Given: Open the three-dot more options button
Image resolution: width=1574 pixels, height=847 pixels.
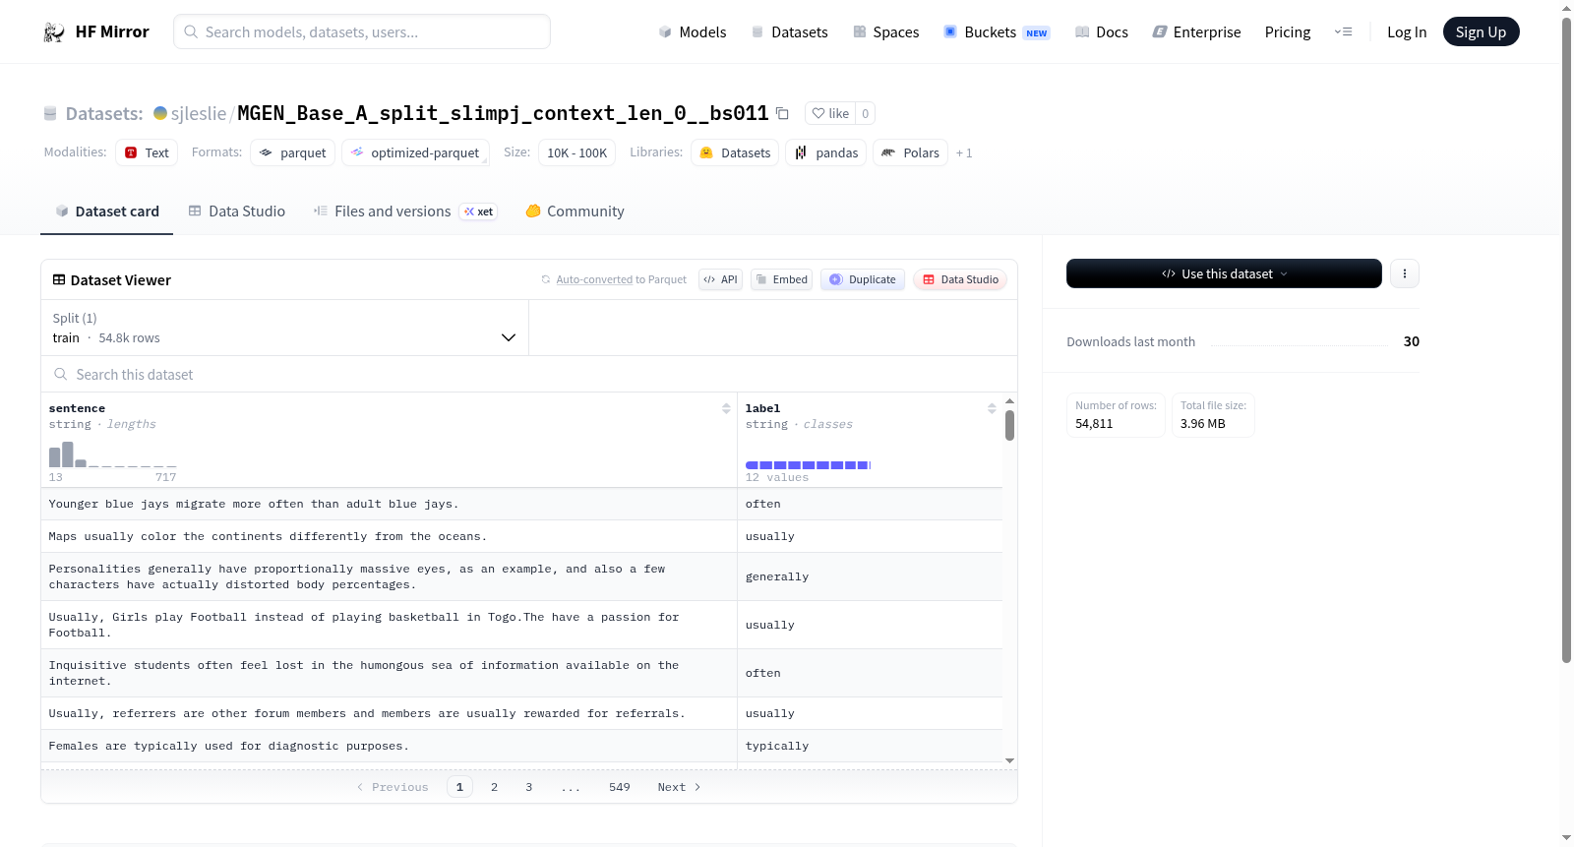Looking at the screenshot, I should point(1405,273).
